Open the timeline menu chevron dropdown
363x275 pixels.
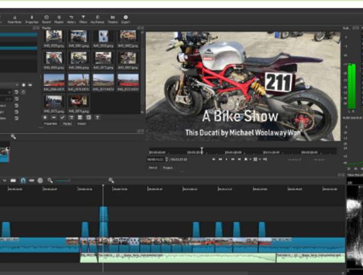click(x=4, y=180)
